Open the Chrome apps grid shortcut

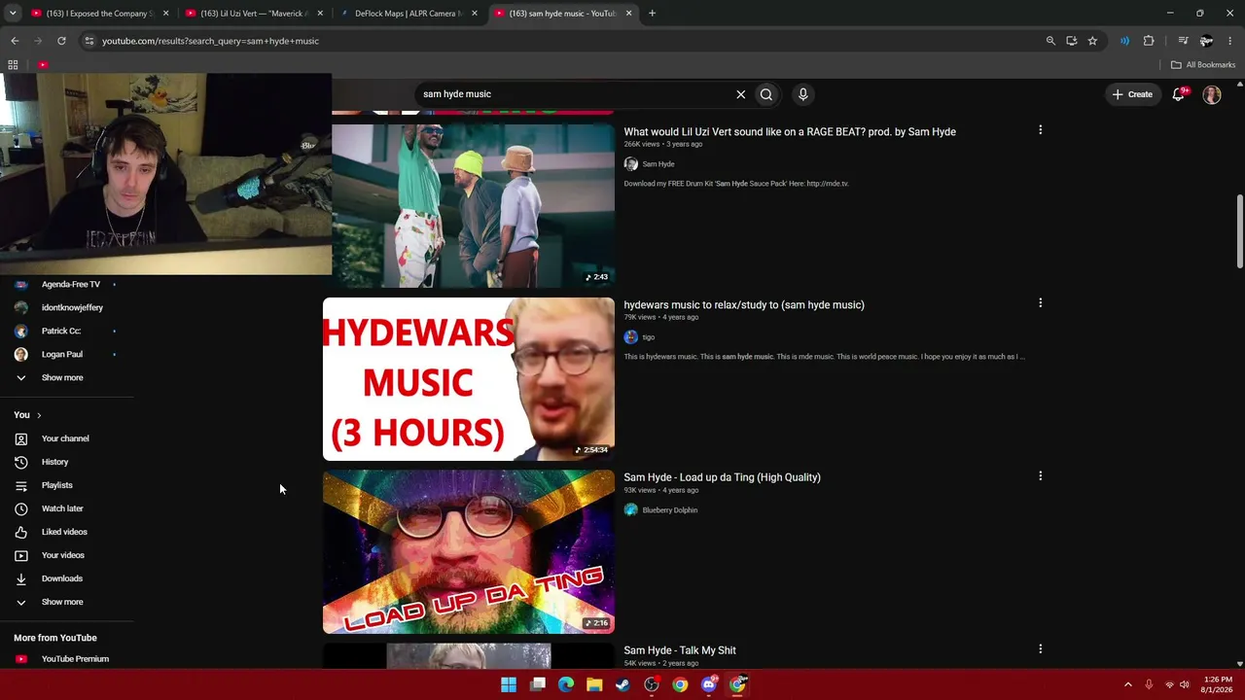coord(13,65)
